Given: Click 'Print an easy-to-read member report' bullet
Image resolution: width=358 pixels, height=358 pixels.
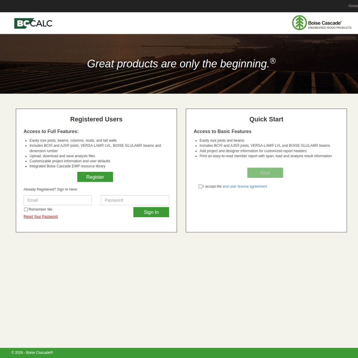Looking at the screenshot, I should (266, 156).
